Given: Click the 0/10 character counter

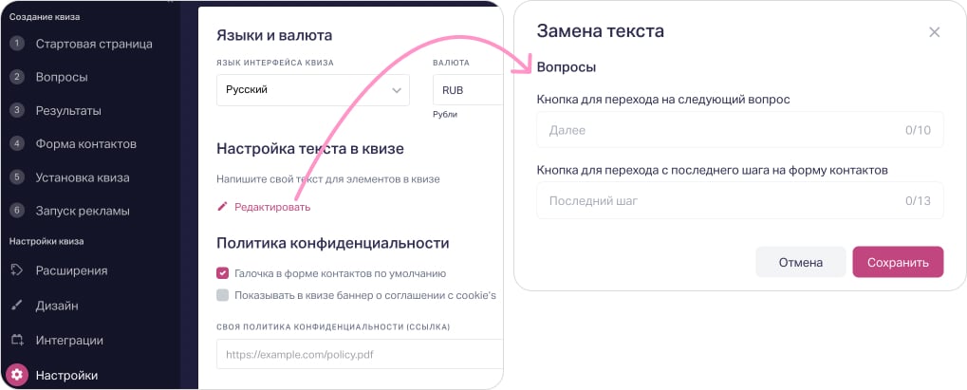Looking at the screenshot, I should (918, 130).
